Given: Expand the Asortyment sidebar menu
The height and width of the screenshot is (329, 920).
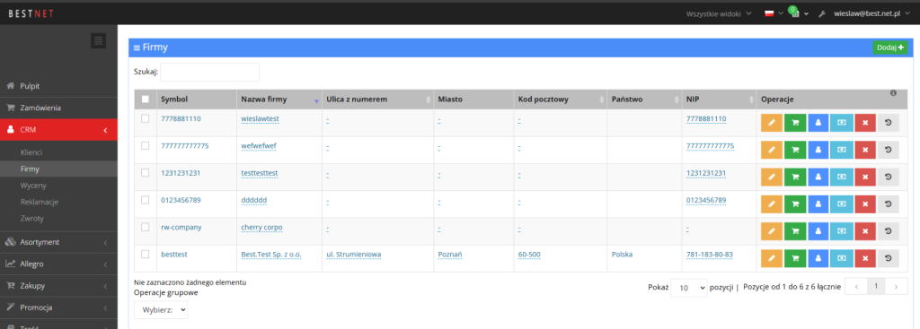Looking at the screenshot, I should click(58, 242).
